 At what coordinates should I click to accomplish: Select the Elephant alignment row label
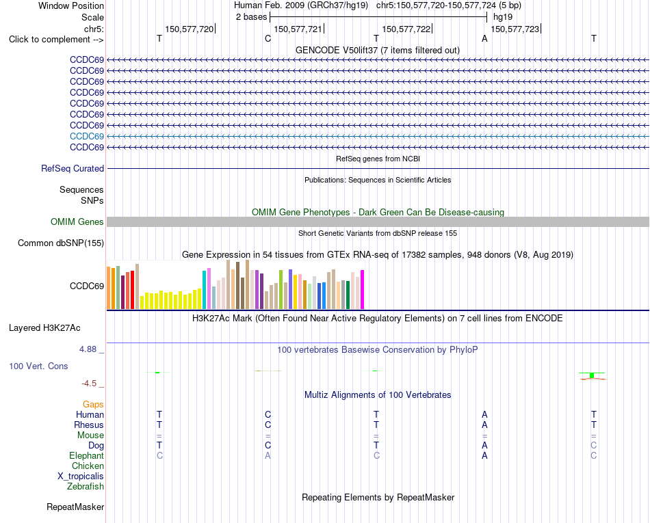[x=87, y=455]
